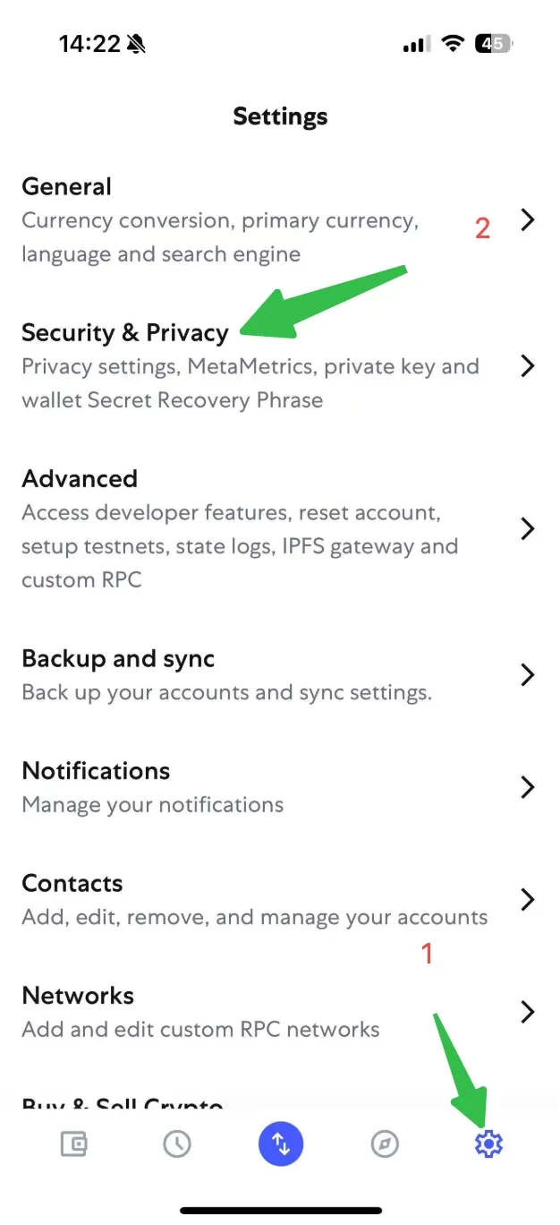The image size is (560, 1225).
Task: Tap the battery indicator in status bar
Action: 494,44
